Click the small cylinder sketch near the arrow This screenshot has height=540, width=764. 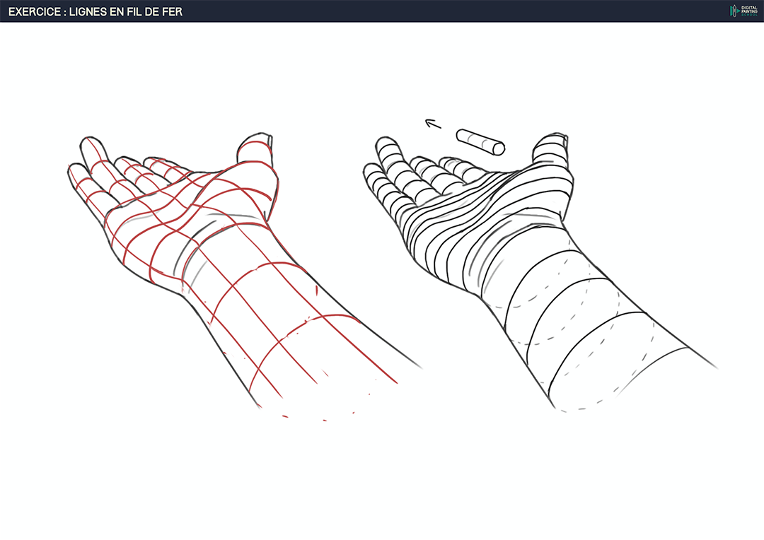[x=480, y=141]
